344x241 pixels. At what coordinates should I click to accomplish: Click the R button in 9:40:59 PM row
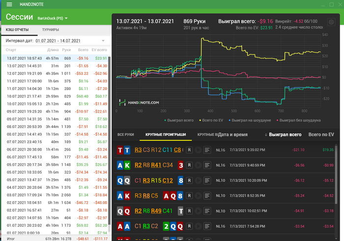click(189, 165)
